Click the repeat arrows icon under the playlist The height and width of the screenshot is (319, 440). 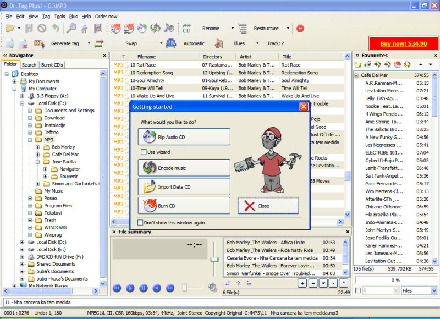tap(228, 283)
